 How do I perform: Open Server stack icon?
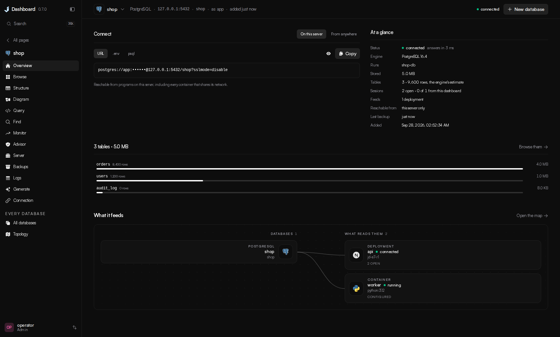[x=8, y=156]
